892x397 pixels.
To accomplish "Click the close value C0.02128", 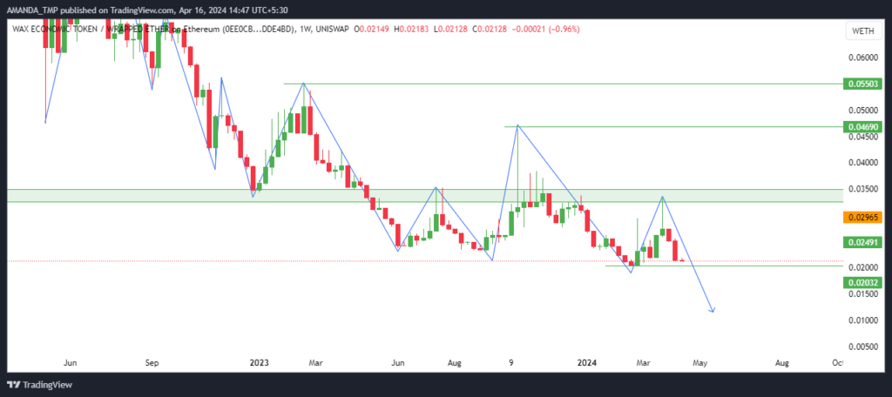I will (490, 29).
